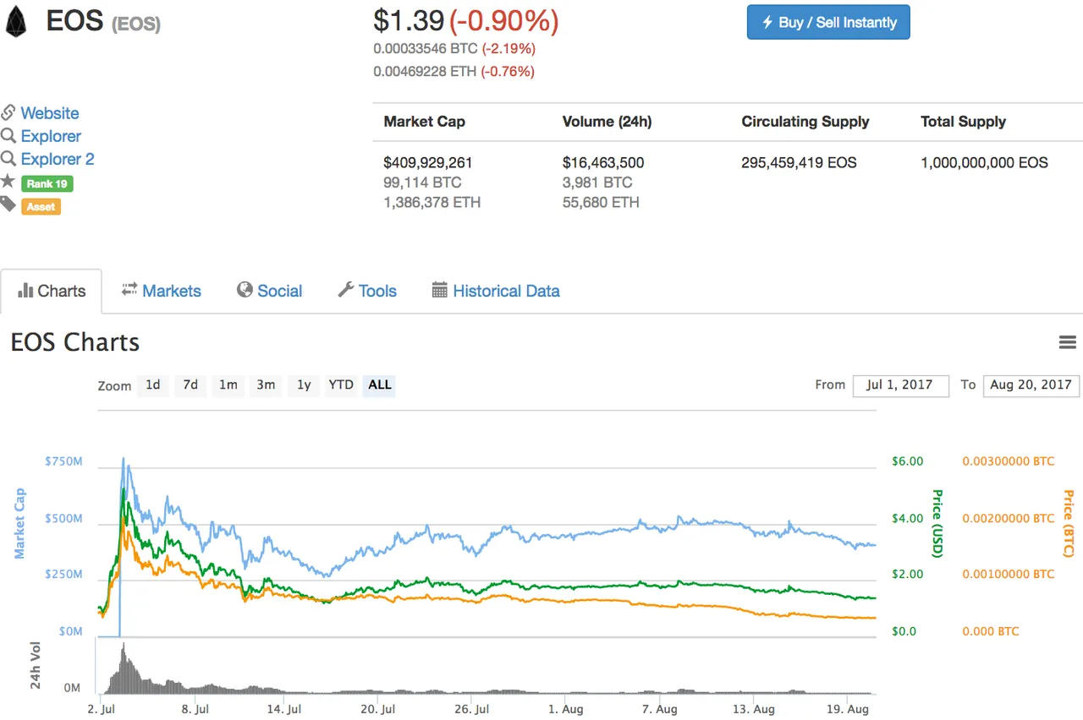1083x720 pixels.
Task: Click the magnifier icon beside Explorer 2
Action: tap(8, 159)
